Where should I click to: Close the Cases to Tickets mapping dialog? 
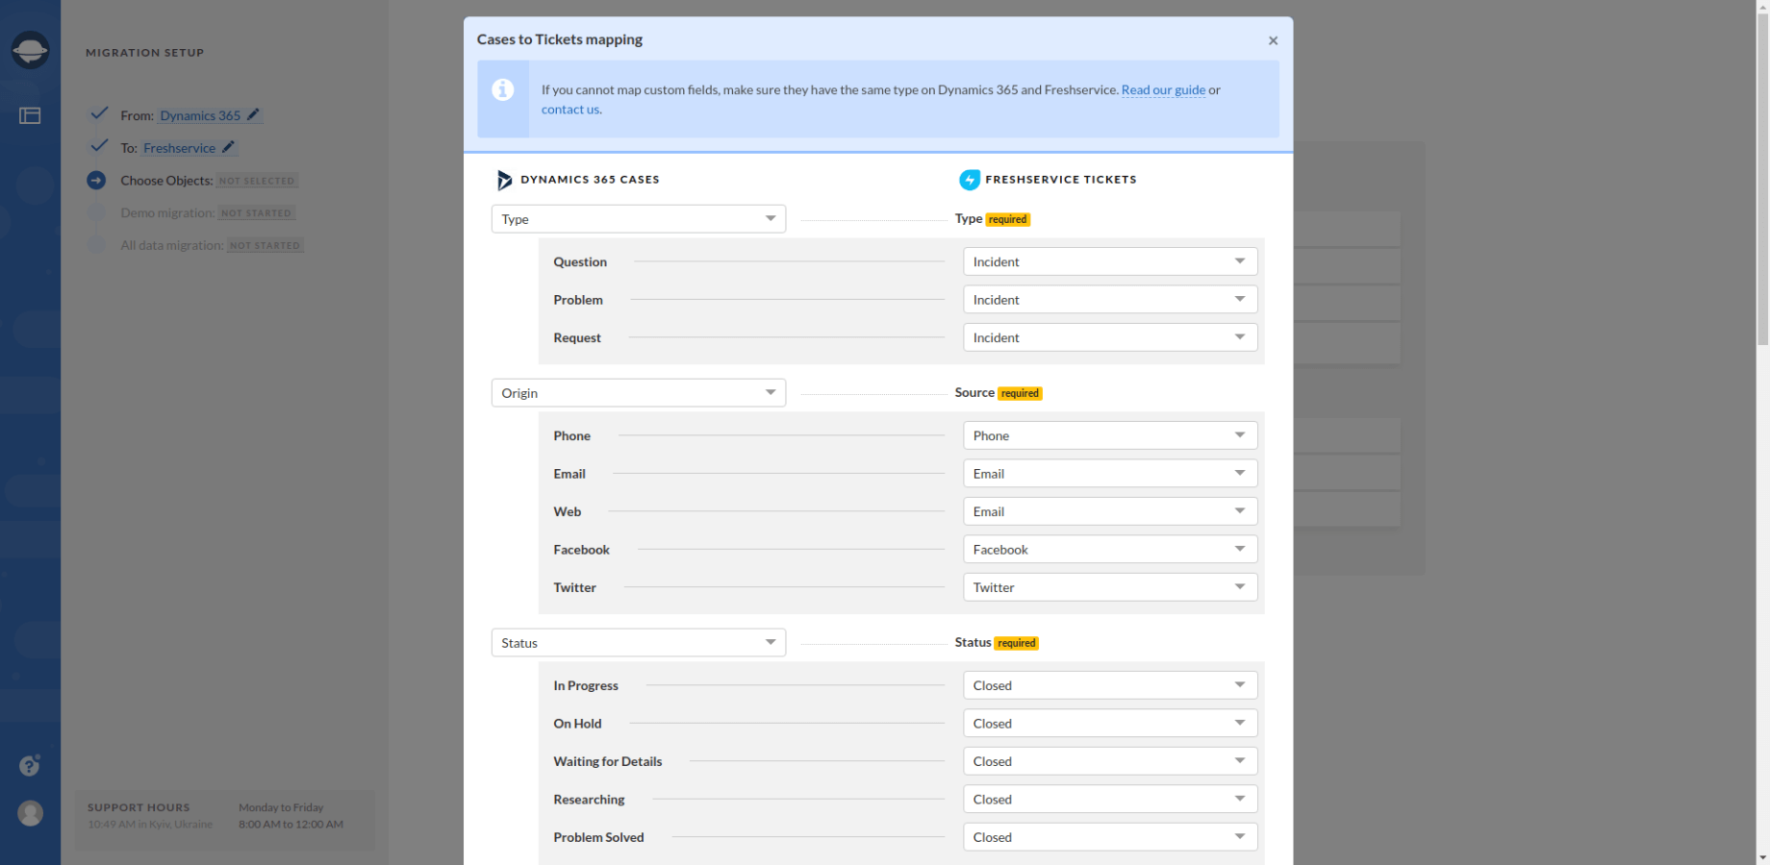1273,40
